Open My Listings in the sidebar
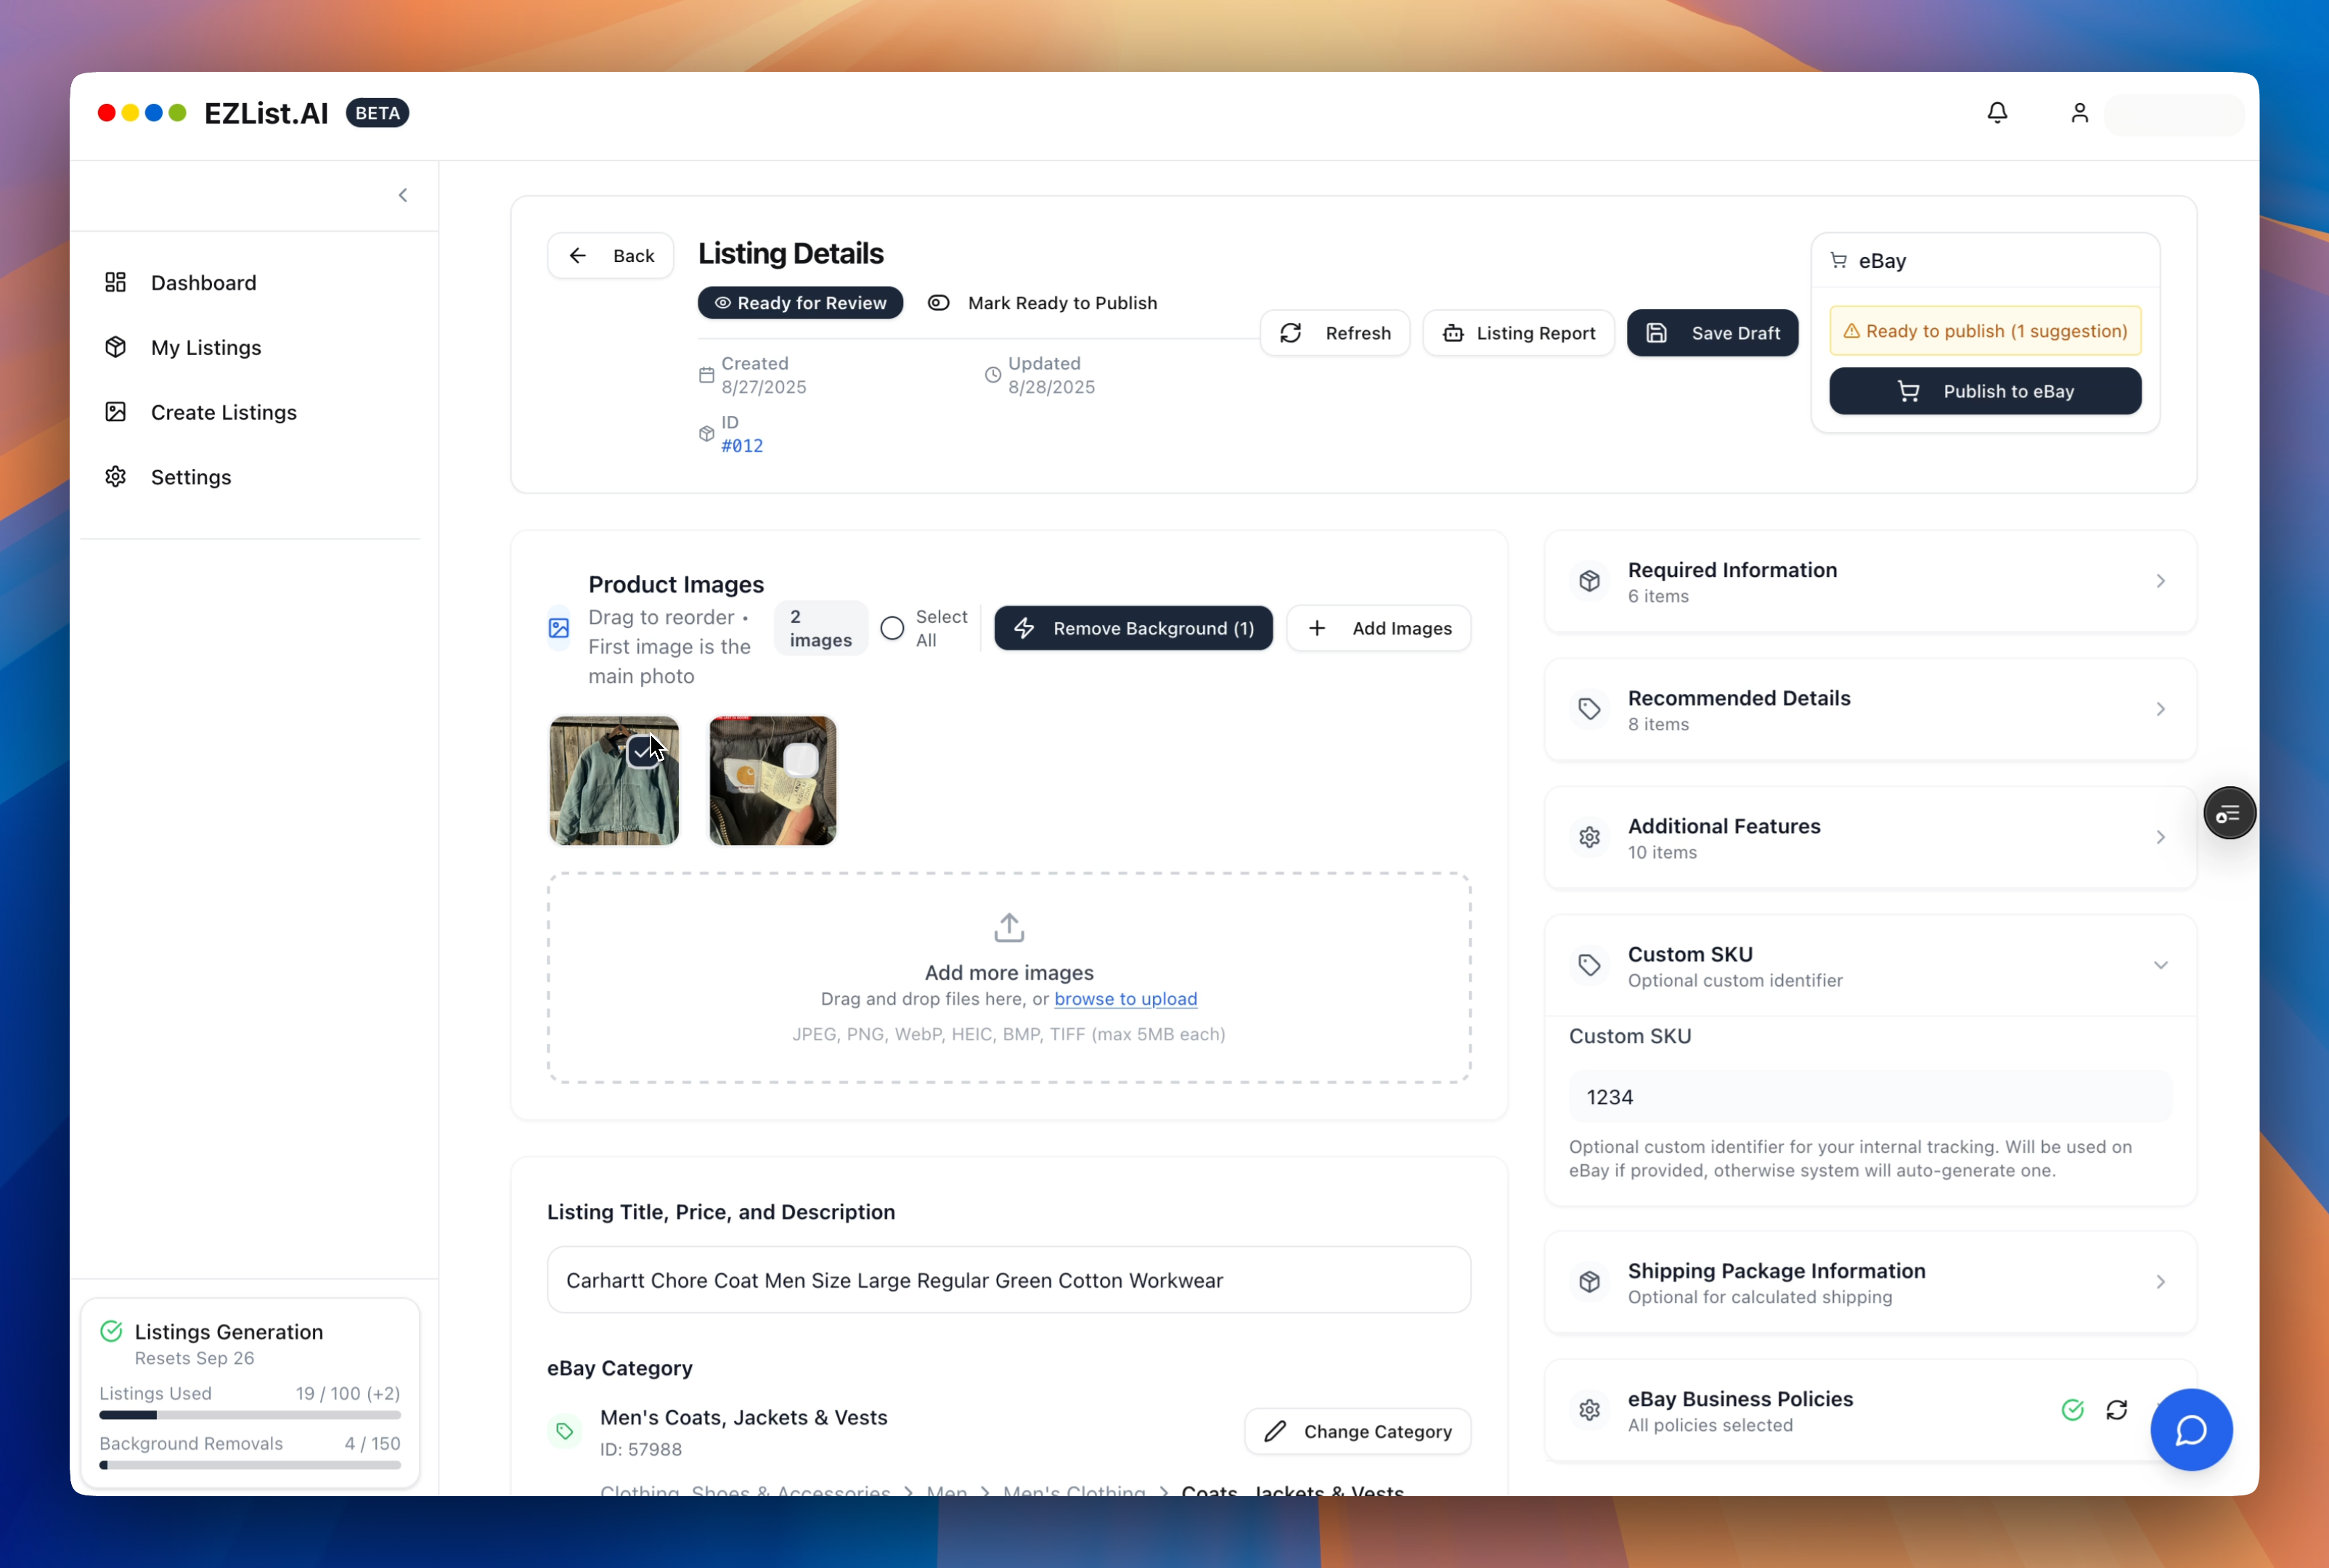The image size is (2329, 1568). pos(206,348)
